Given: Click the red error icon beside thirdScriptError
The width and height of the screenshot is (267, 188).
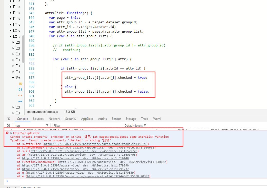Looking at the screenshot, I should (x=7, y=133).
